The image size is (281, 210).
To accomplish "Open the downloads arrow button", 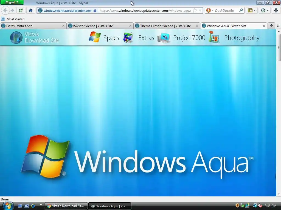I will point(276,11).
